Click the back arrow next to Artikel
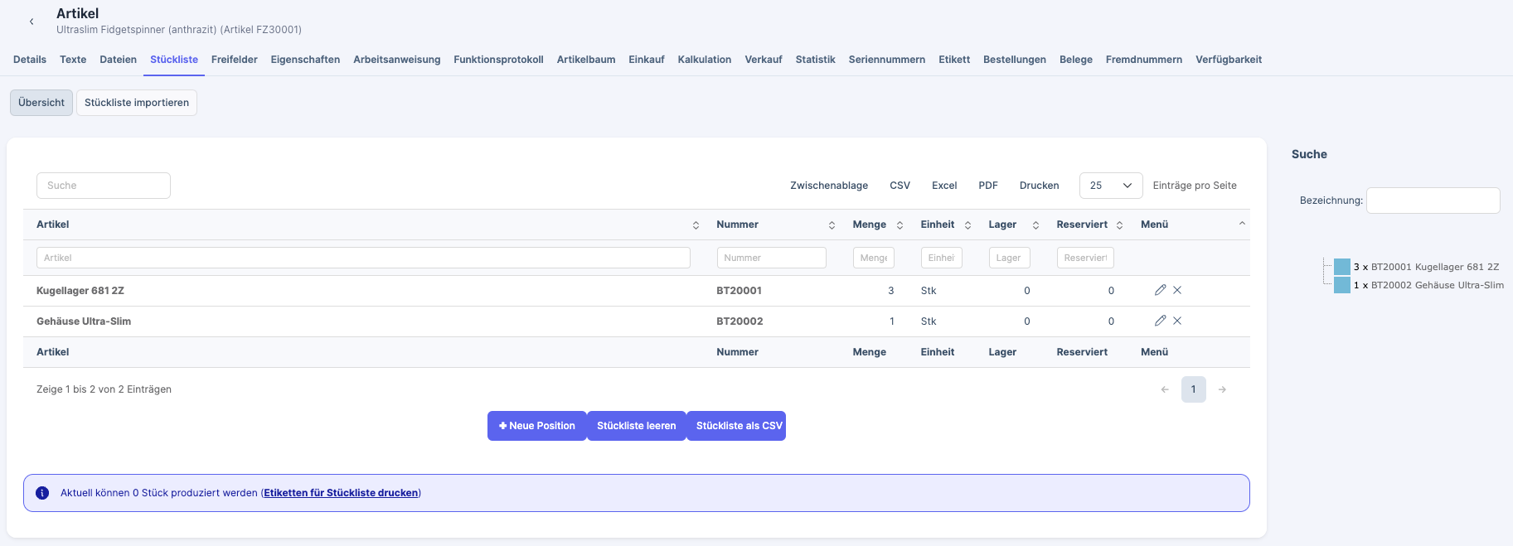This screenshot has height=546, width=1513. (32, 22)
